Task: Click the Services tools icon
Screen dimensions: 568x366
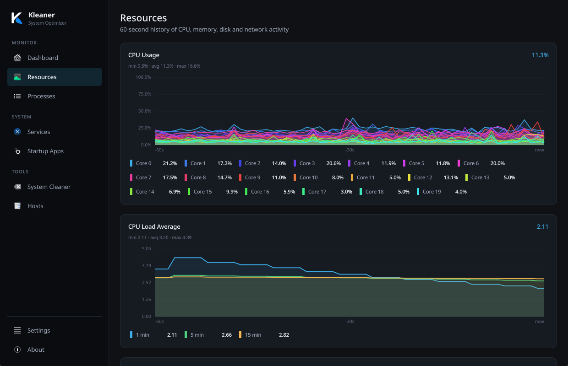Action: 17,132
